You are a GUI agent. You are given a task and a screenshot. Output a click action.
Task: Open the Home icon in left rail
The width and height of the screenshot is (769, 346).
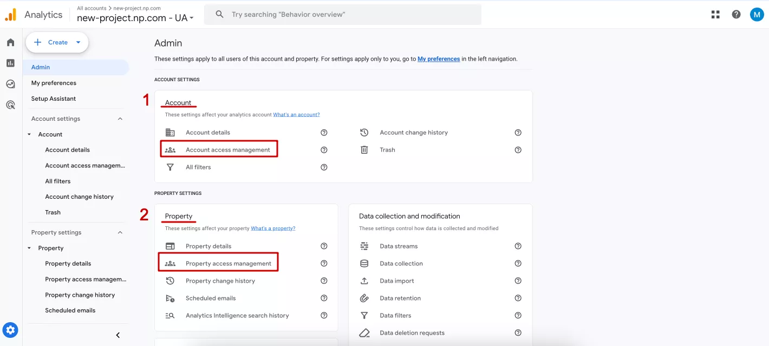coord(10,42)
